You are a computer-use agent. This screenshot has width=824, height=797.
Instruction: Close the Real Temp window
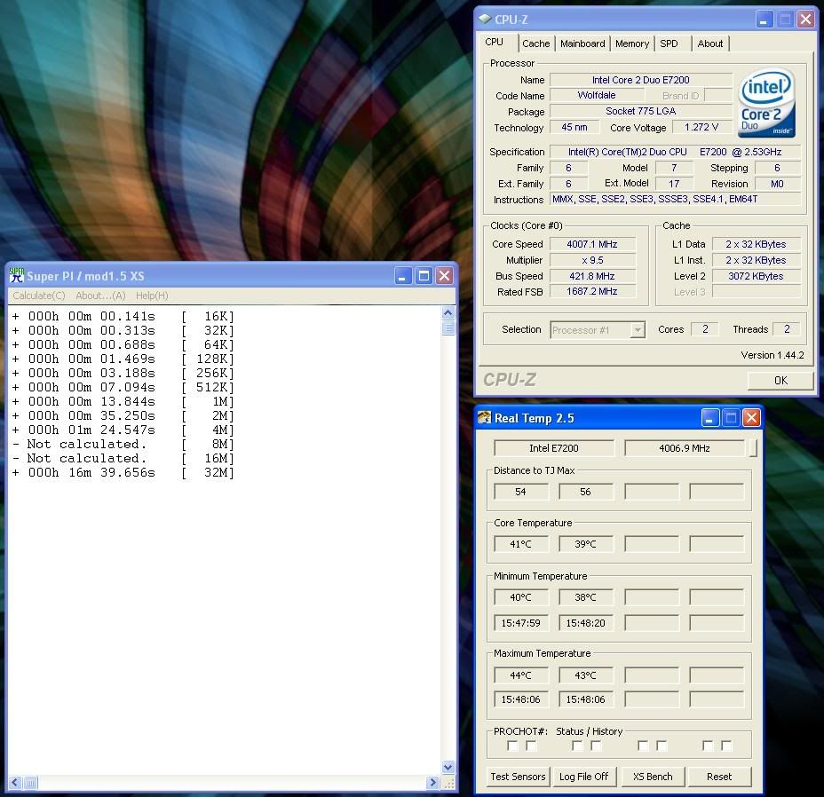click(751, 418)
